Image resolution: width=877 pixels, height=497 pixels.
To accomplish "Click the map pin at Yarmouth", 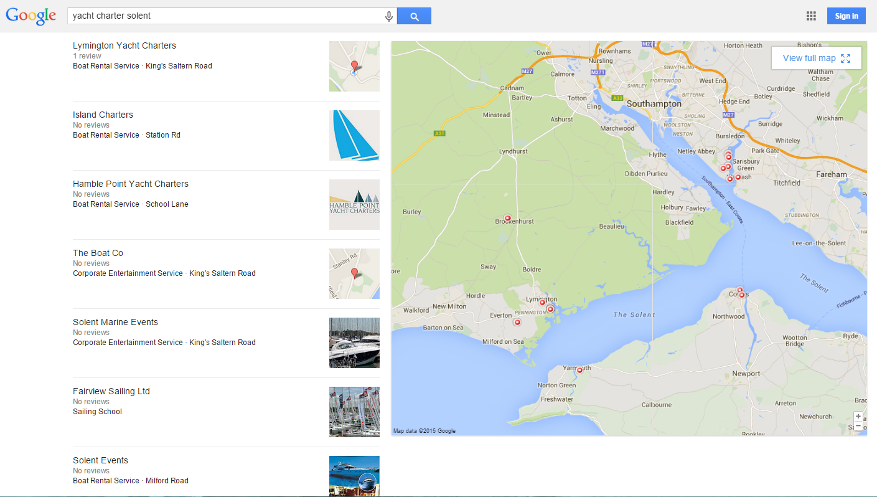I will tap(579, 370).
